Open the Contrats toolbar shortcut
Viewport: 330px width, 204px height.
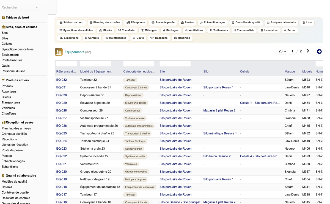tap(92, 38)
